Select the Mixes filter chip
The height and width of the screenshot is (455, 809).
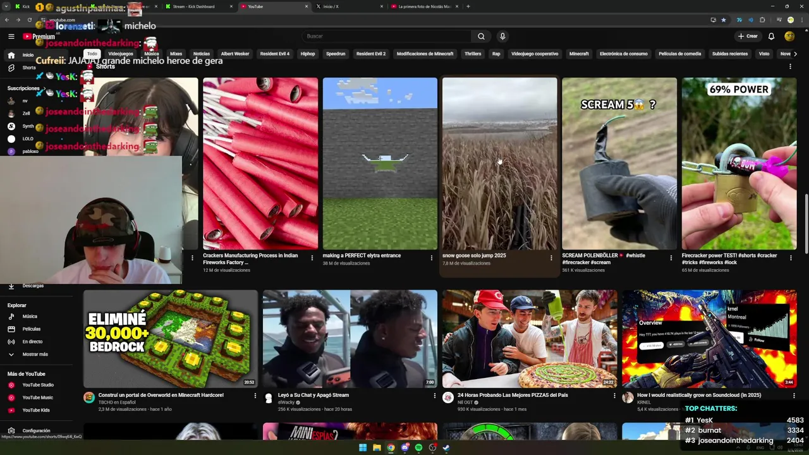(176, 54)
